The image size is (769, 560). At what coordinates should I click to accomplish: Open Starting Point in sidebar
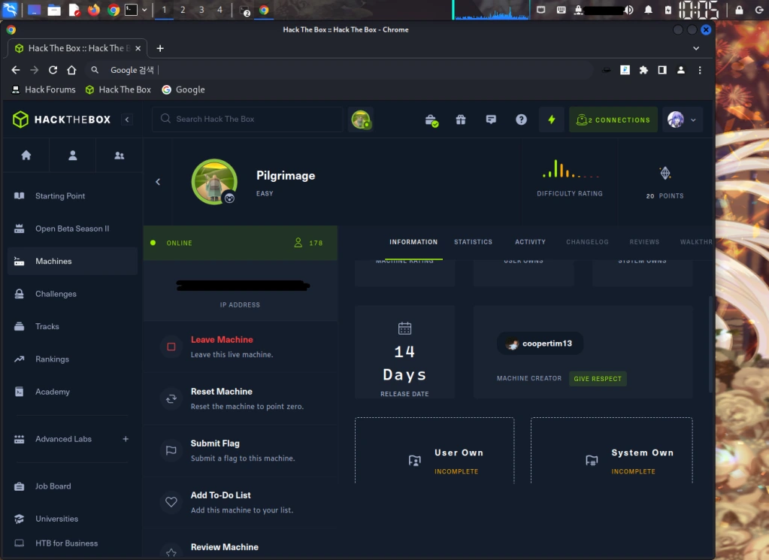[73, 195]
